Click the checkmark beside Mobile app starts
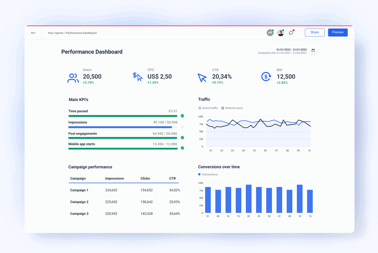 (x=182, y=148)
